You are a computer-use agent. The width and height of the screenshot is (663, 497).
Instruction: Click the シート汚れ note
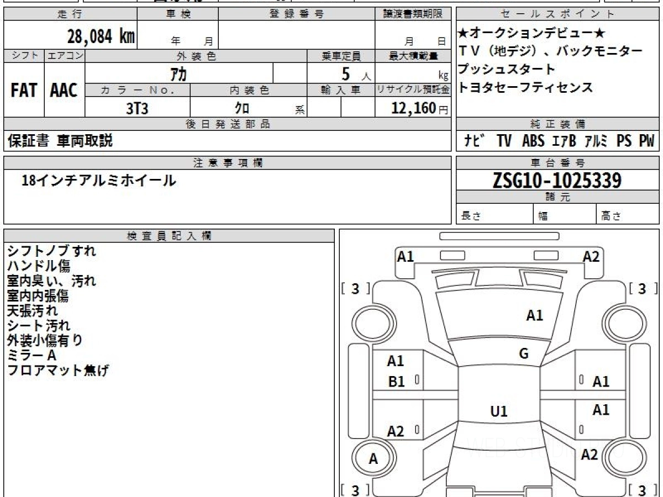tap(39, 325)
